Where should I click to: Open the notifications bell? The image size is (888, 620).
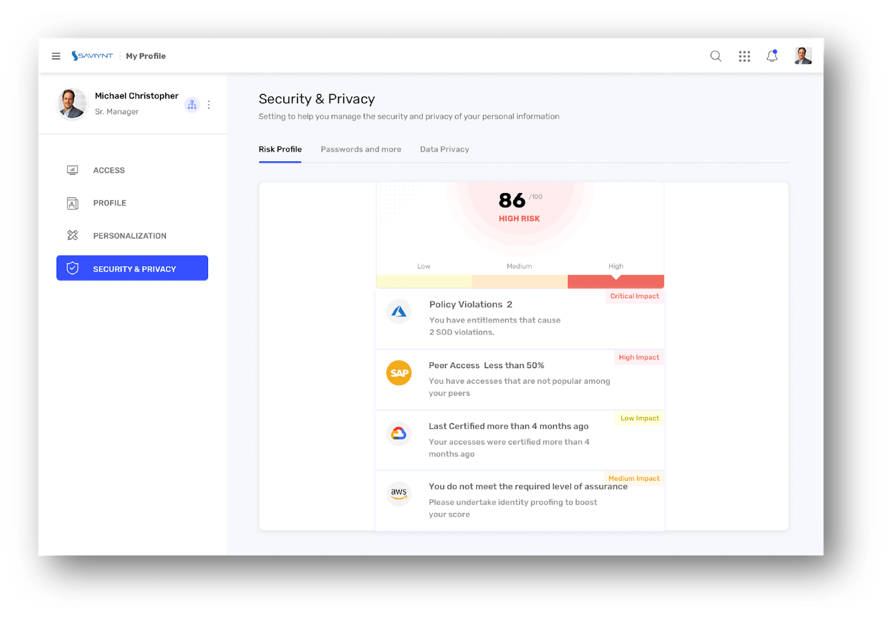point(772,55)
